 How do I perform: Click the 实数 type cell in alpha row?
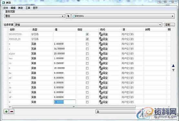pos(42,53)
